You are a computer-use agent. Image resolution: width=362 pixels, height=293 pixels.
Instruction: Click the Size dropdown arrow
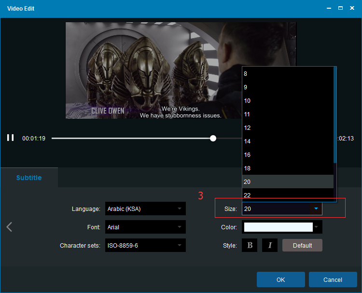[x=316, y=209]
